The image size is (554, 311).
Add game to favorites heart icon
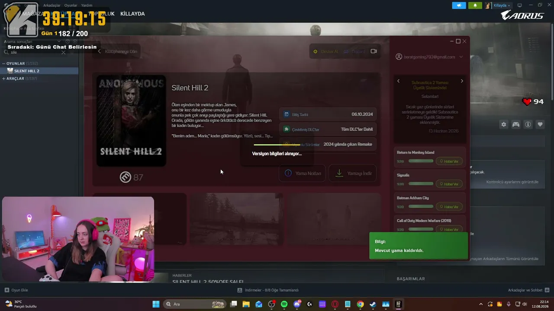[540, 124]
